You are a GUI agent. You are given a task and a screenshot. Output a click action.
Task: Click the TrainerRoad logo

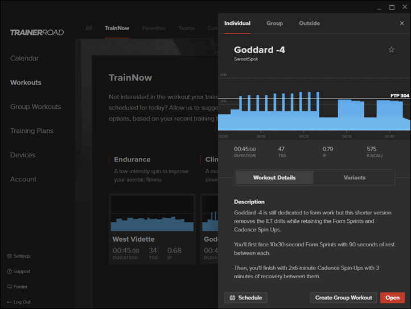coord(37,32)
